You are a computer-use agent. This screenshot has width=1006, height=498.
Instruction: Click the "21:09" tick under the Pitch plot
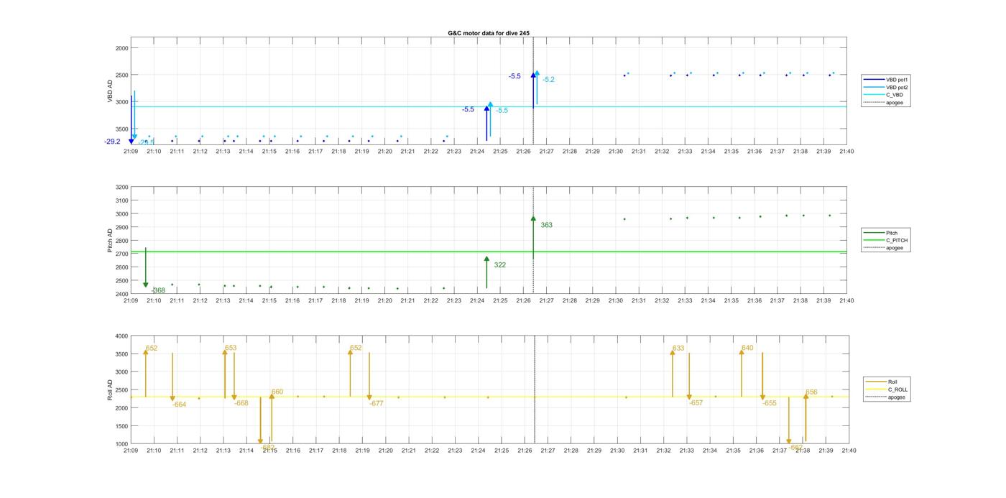click(x=131, y=300)
